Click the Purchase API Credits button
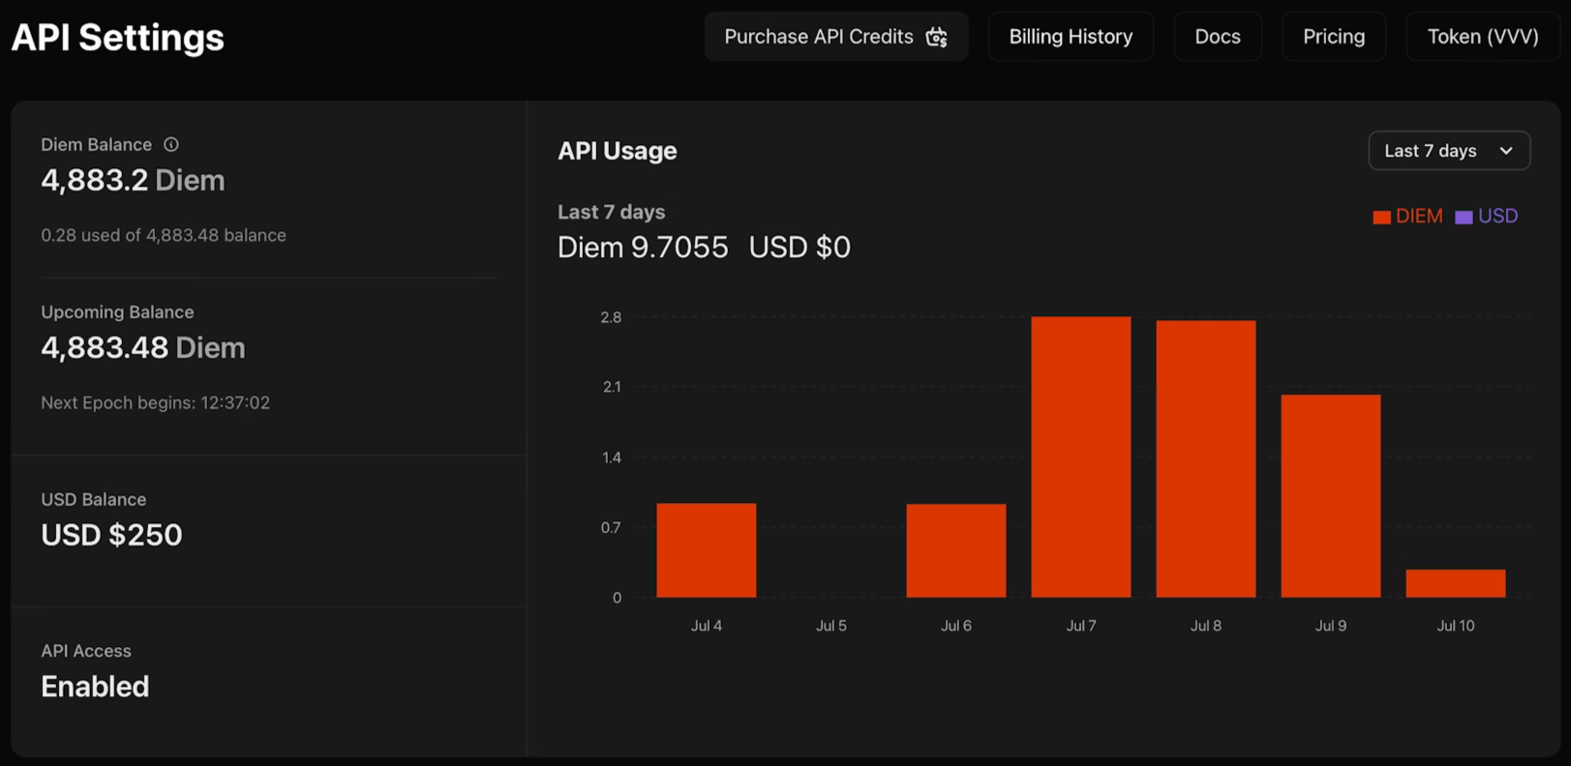The height and width of the screenshot is (766, 1571). [x=819, y=37]
